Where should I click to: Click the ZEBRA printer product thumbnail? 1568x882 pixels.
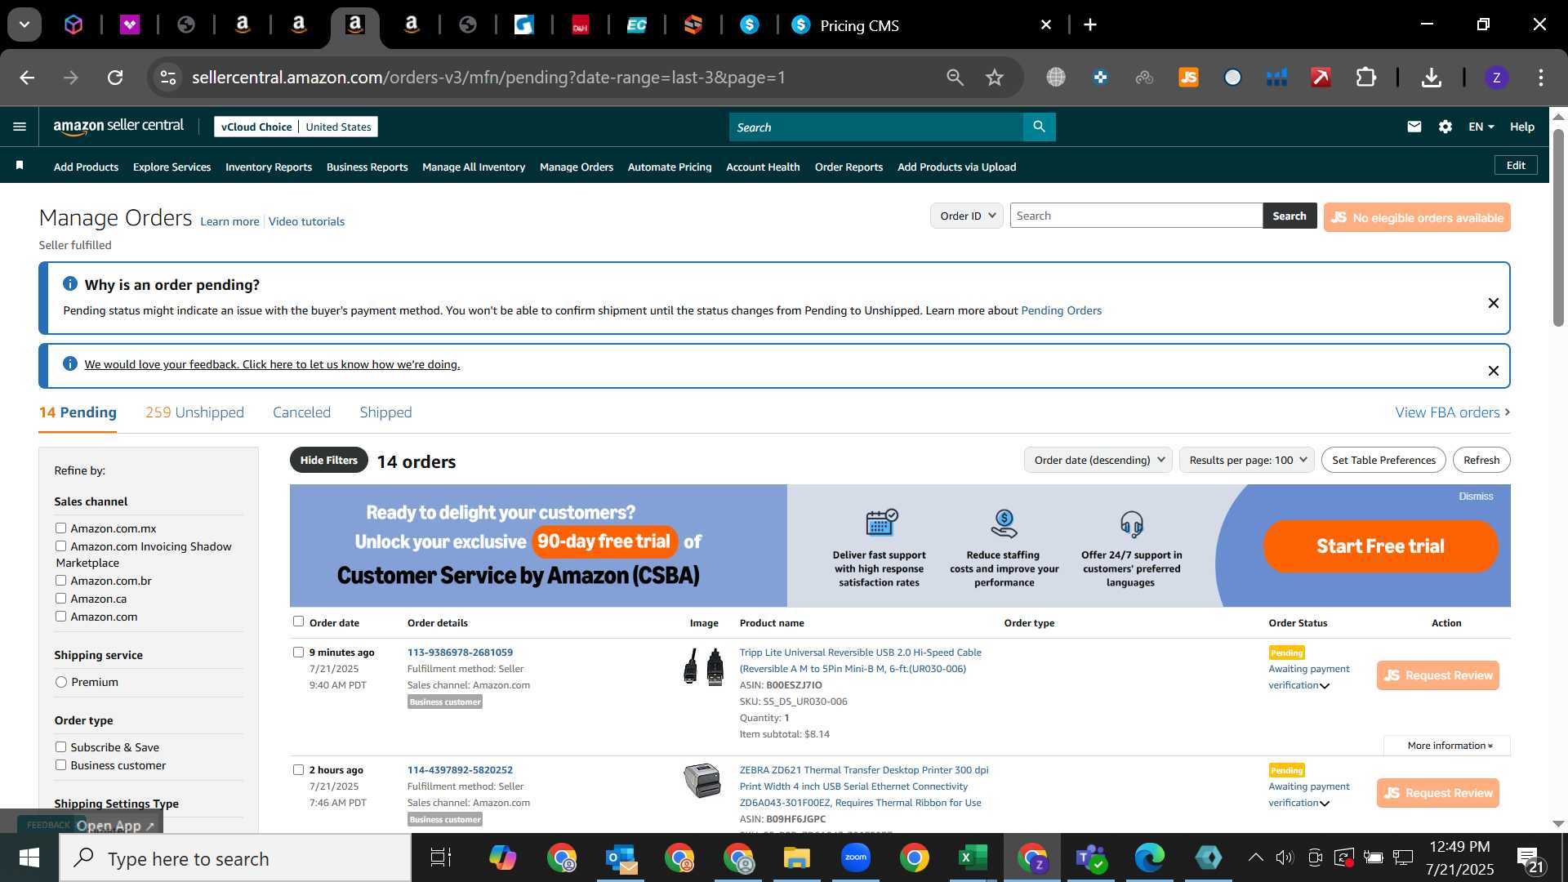[x=702, y=780]
